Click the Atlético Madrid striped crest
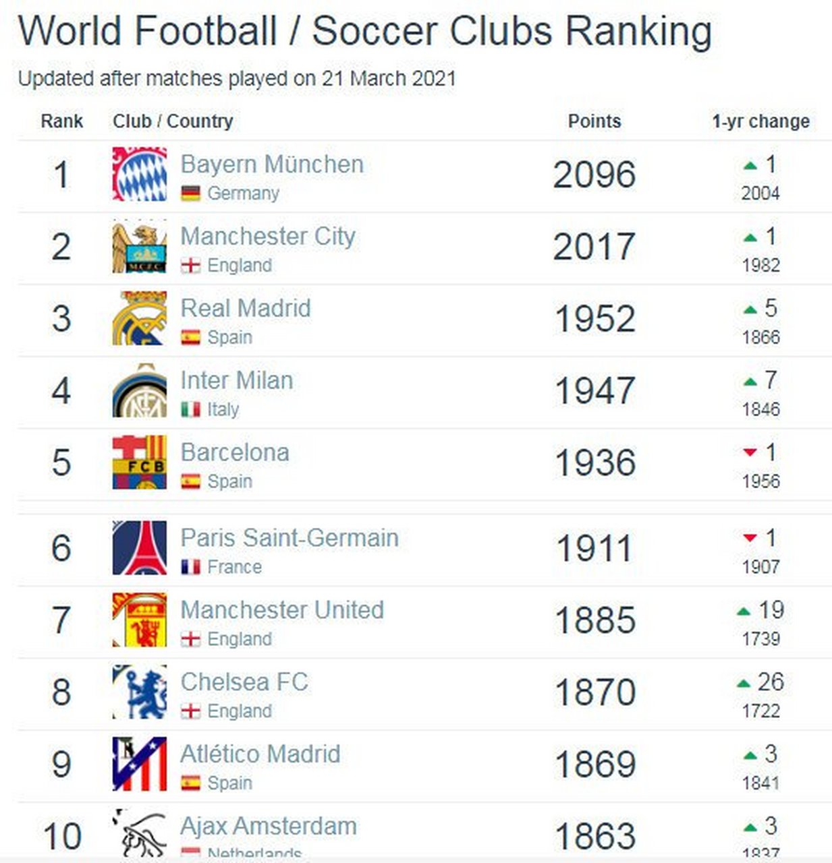Viewport: 832px width, 863px height. click(x=140, y=764)
